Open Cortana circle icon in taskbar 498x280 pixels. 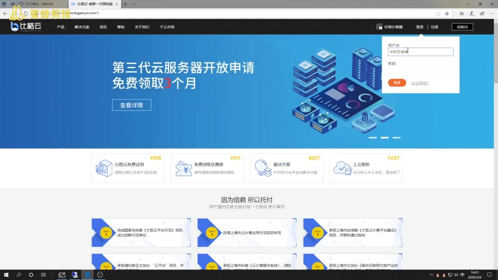(x=31, y=275)
